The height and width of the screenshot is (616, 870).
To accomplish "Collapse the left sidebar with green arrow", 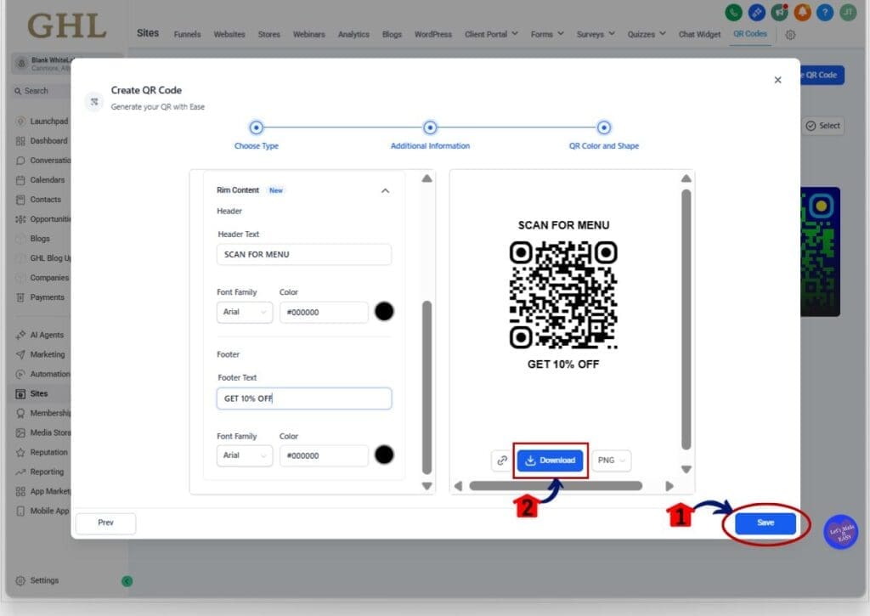I will coord(127,581).
